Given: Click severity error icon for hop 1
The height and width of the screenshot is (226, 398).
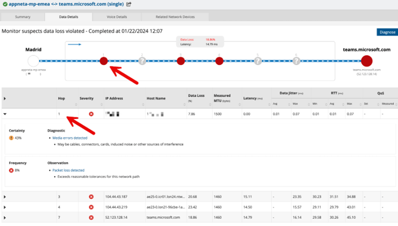Looking at the screenshot, I should [x=91, y=114].
